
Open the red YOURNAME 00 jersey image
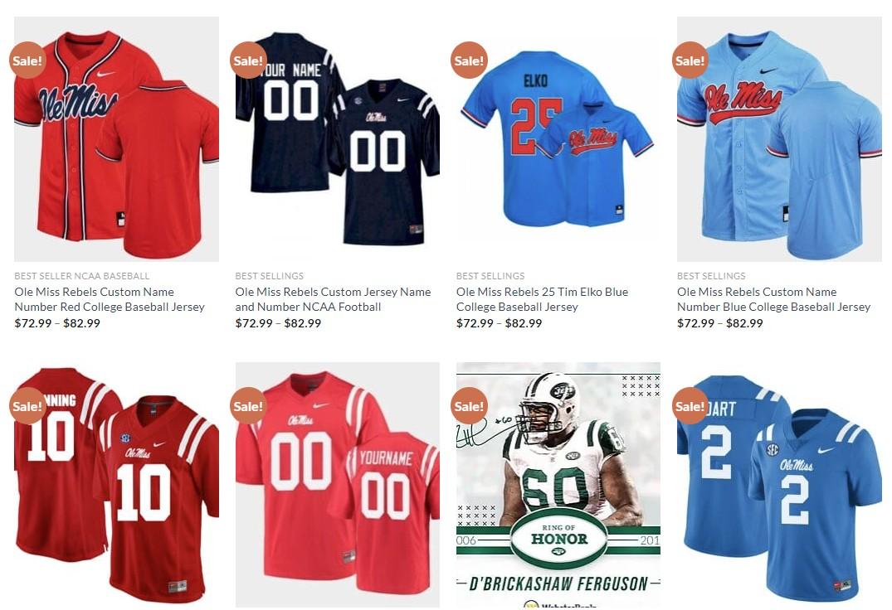point(338,485)
